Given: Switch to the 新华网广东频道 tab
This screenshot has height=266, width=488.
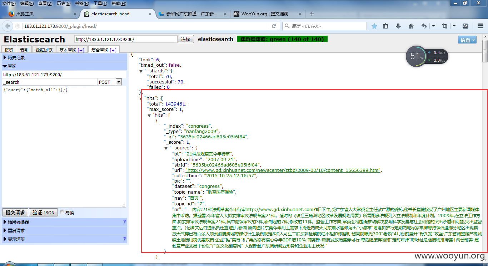Looking at the screenshot, I should (x=192, y=14).
